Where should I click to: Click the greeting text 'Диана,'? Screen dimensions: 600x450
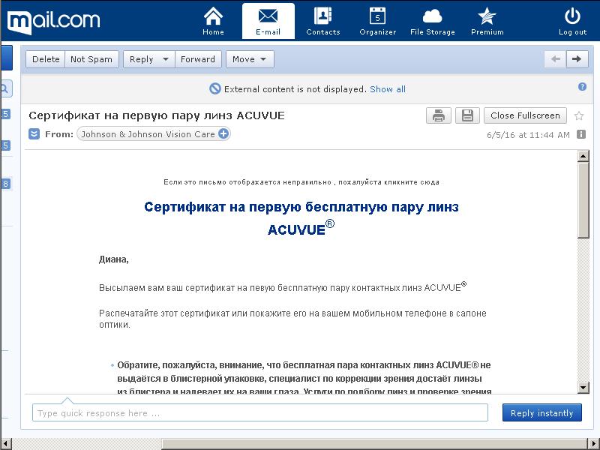pos(114,259)
